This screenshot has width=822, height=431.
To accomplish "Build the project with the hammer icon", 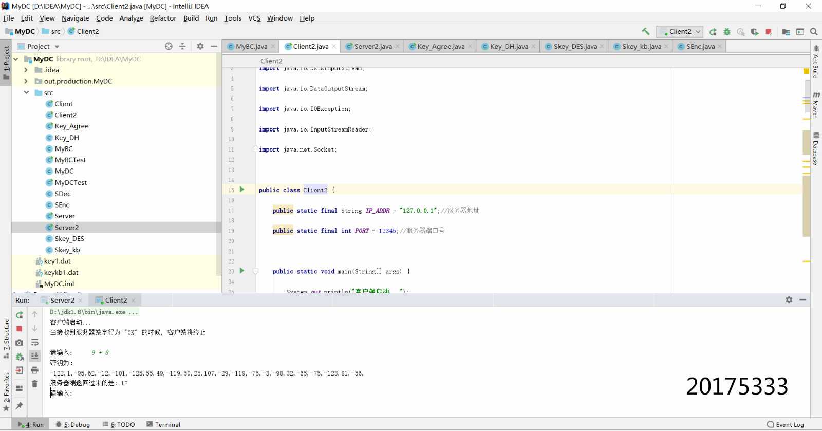I will point(646,31).
